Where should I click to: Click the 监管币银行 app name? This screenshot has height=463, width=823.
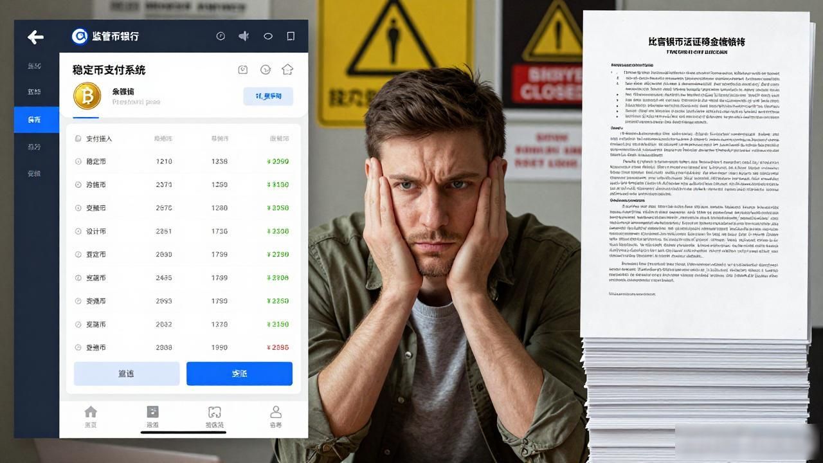click(116, 37)
